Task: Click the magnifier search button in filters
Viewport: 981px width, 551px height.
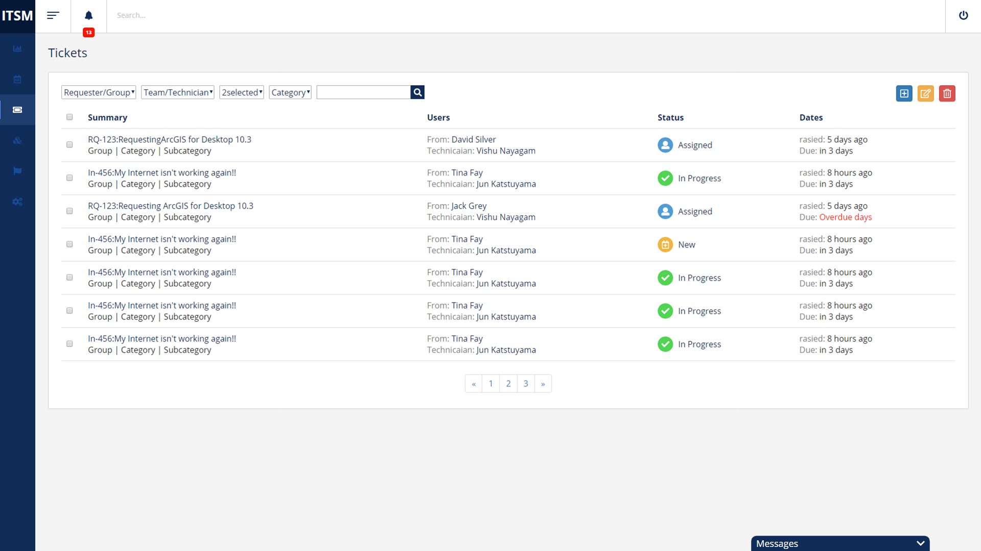Action: pos(417,92)
